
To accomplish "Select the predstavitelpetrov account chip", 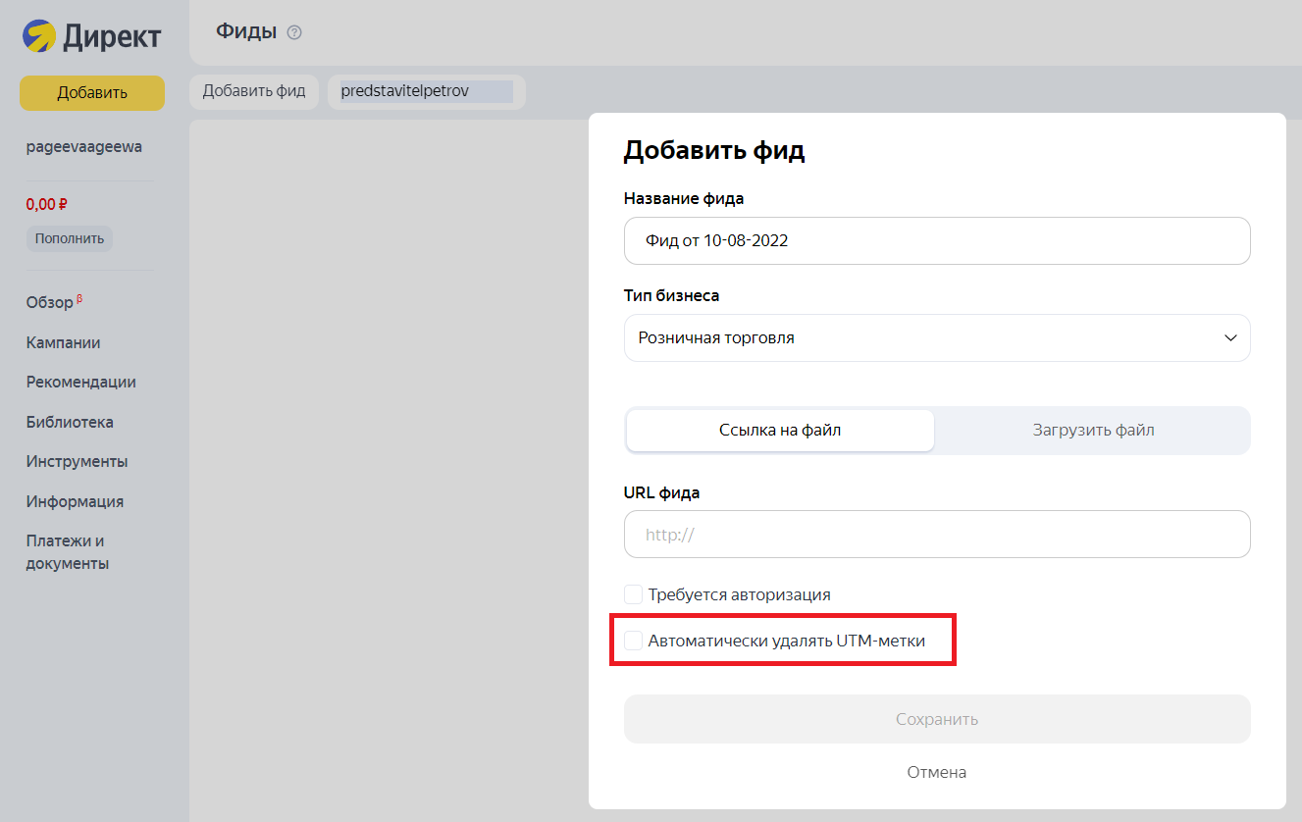I will click(427, 91).
